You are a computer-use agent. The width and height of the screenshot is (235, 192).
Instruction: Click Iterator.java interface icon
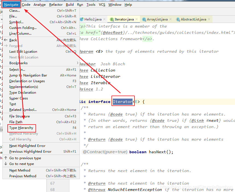point(112,19)
